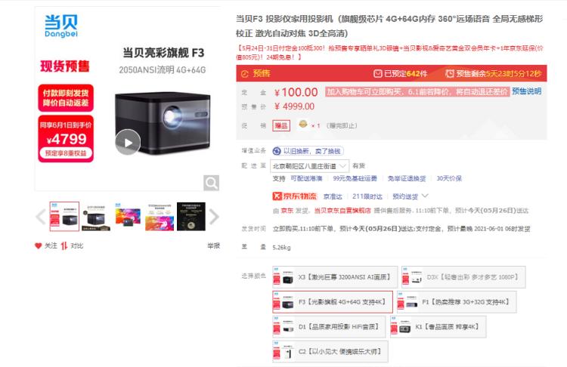Select the first product thumbnail with red banner
The width and height of the screenshot is (567, 367).
coord(64,217)
